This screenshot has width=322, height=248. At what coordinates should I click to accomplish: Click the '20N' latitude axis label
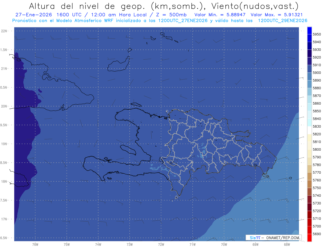pos(4,106)
